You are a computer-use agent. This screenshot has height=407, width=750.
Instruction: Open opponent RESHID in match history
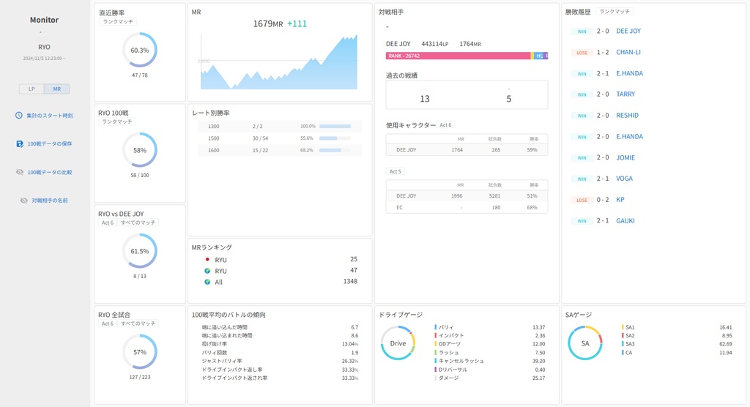627,115
